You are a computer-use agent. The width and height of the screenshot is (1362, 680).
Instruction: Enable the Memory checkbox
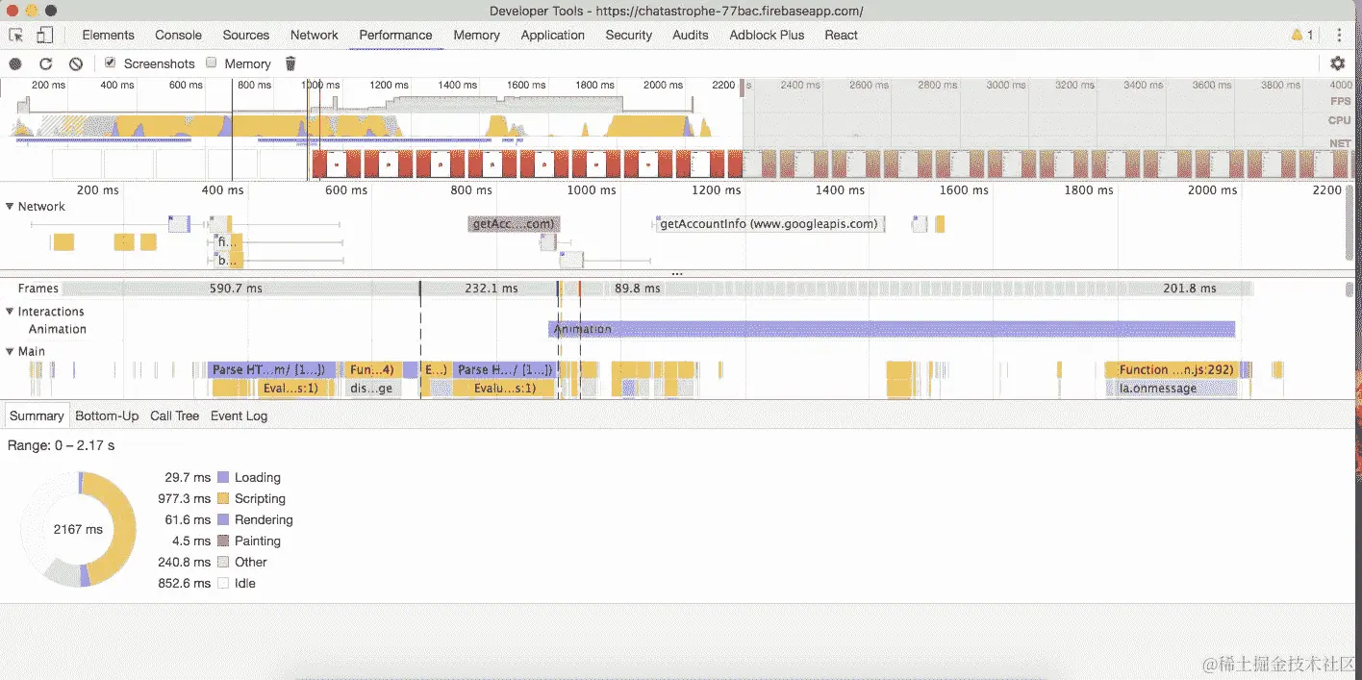(x=212, y=63)
